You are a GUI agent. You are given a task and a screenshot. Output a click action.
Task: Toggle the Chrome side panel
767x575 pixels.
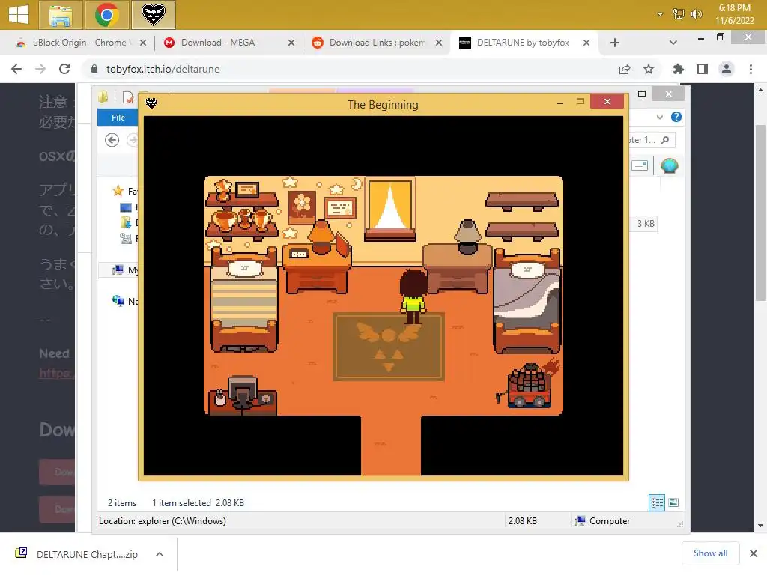[703, 69]
